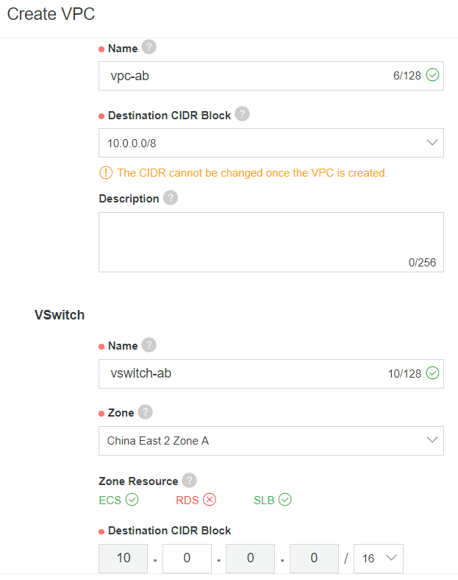Click the help icon beside VPC Name
This screenshot has width=458, height=580.
coord(149,47)
